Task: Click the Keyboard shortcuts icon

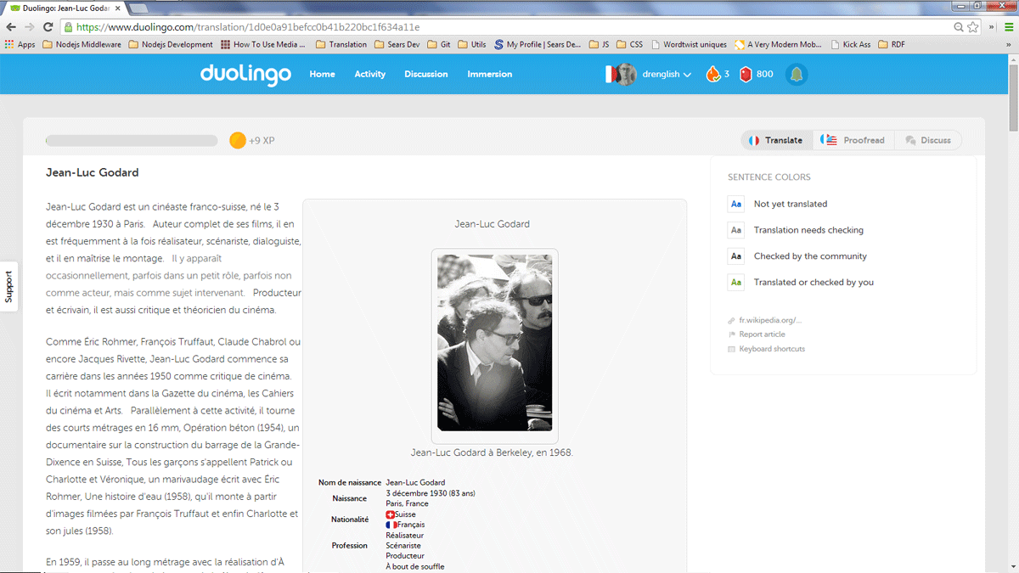Action: point(730,348)
